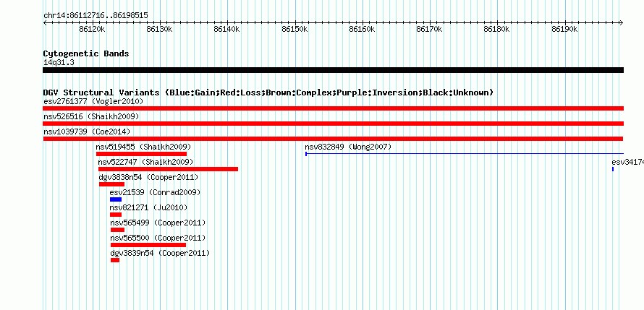Screen dimensions: 644x310
Task: Open the esv21539 (Conrad2009) variant label
Action: 155,192
